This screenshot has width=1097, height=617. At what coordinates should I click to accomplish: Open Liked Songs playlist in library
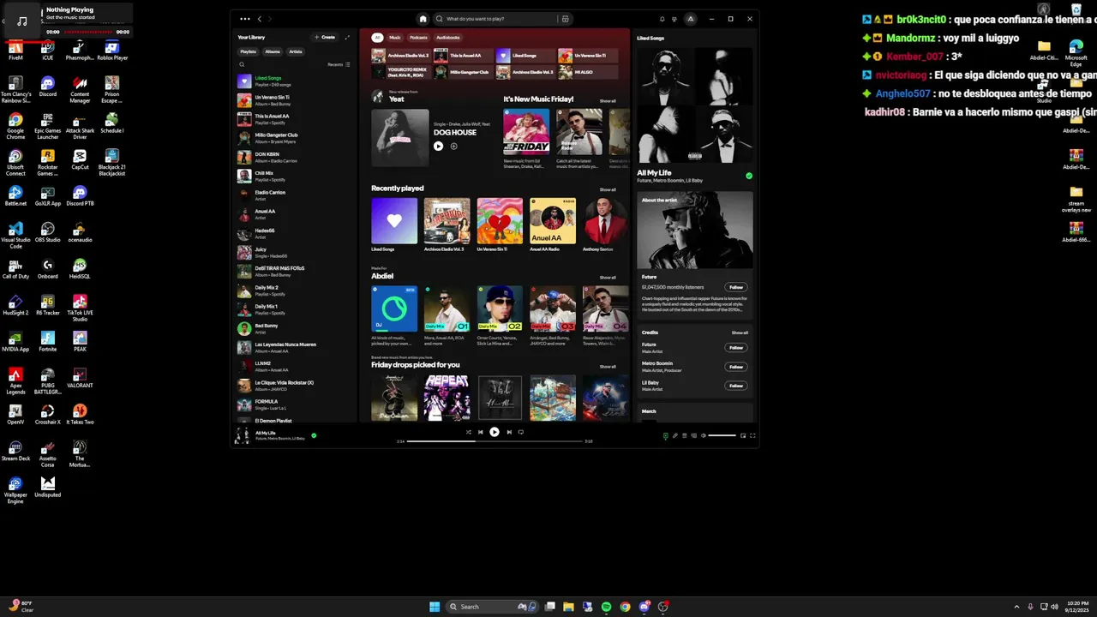296,81
